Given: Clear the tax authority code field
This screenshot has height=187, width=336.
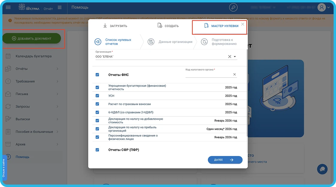Looking at the screenshot, I should tap(234, 75).
